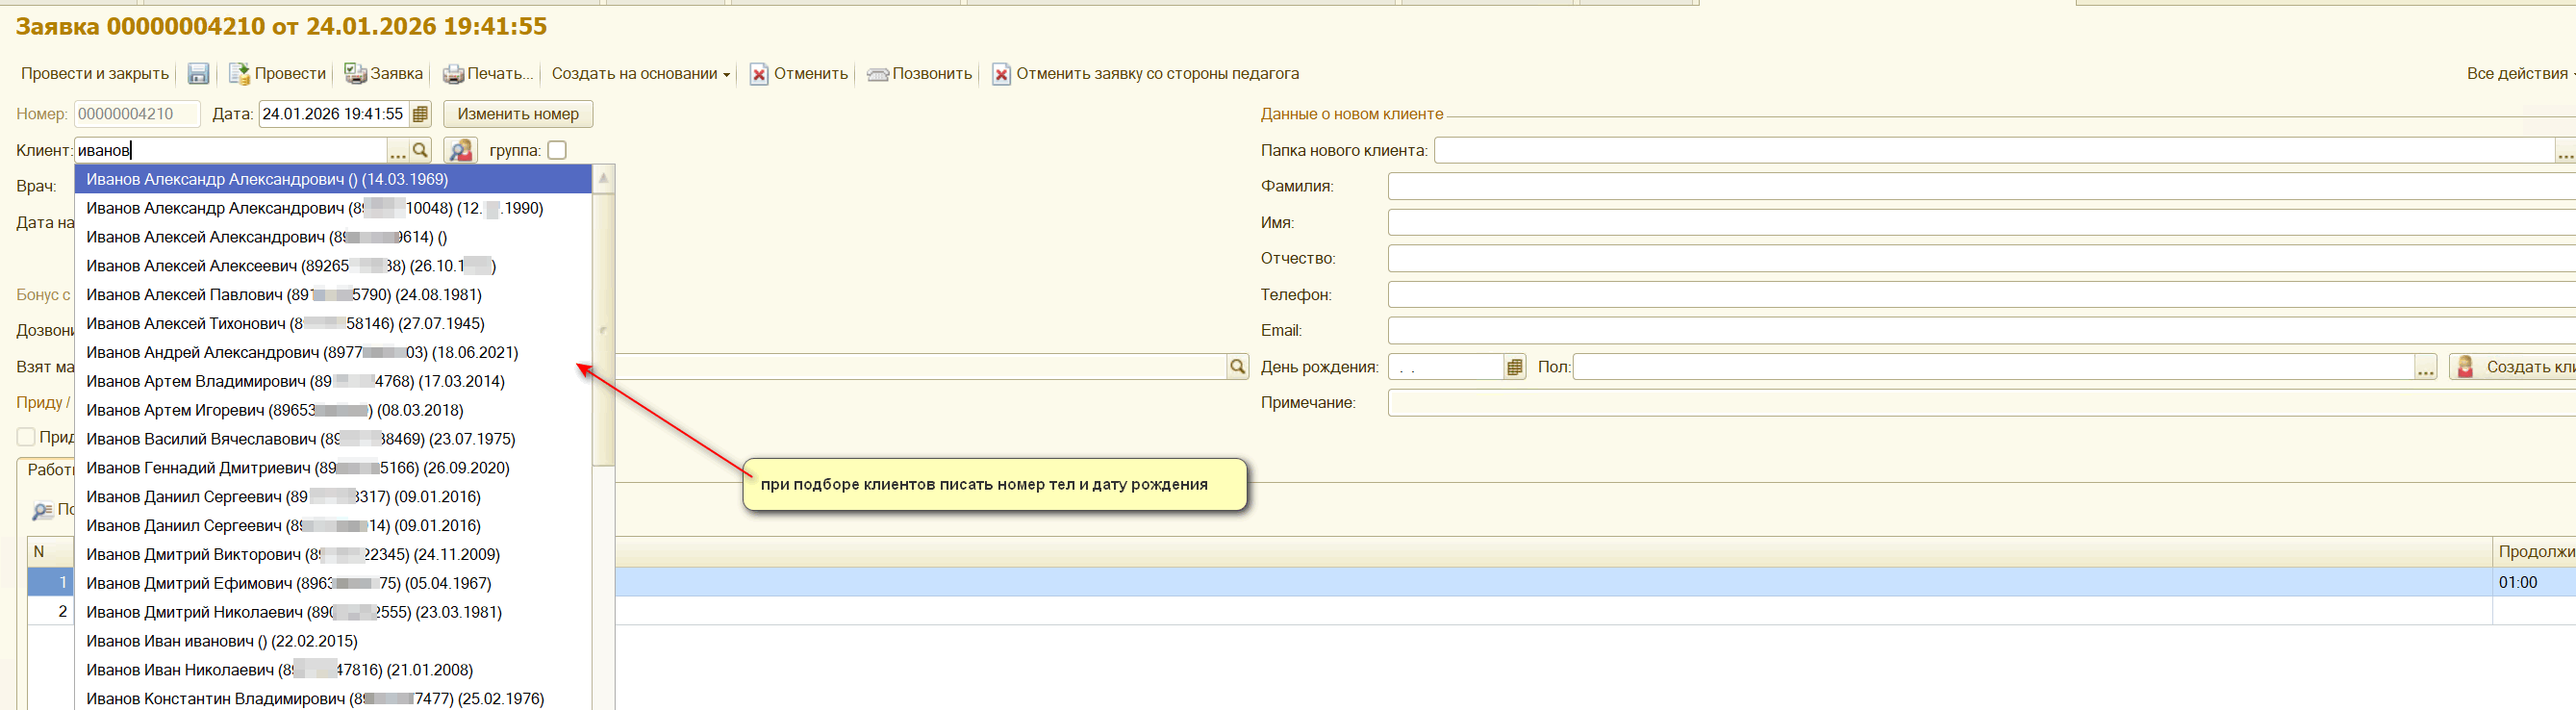
Task: Open Все действия dropdown menu
Action: [2518, 74]
